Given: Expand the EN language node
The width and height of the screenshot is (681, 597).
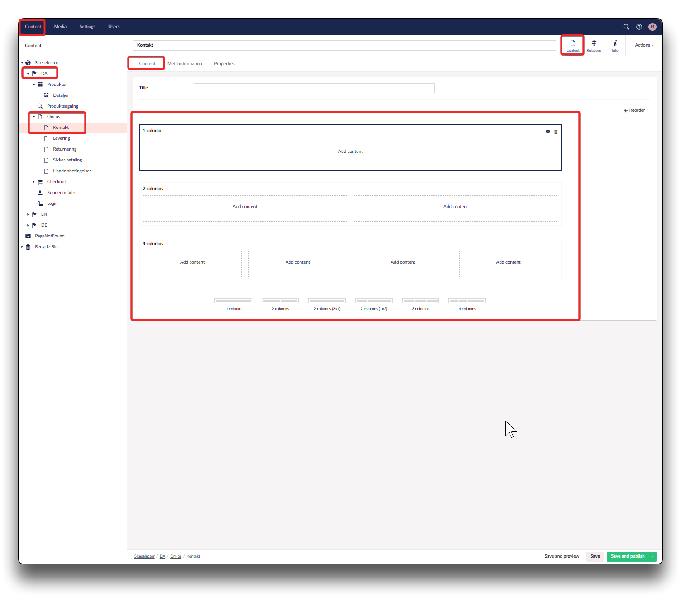Looking at the screenshot, I should tap(28, 214).
